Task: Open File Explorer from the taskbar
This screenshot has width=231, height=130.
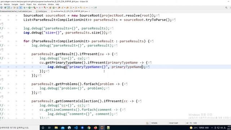Action: (x=56, y=127)
